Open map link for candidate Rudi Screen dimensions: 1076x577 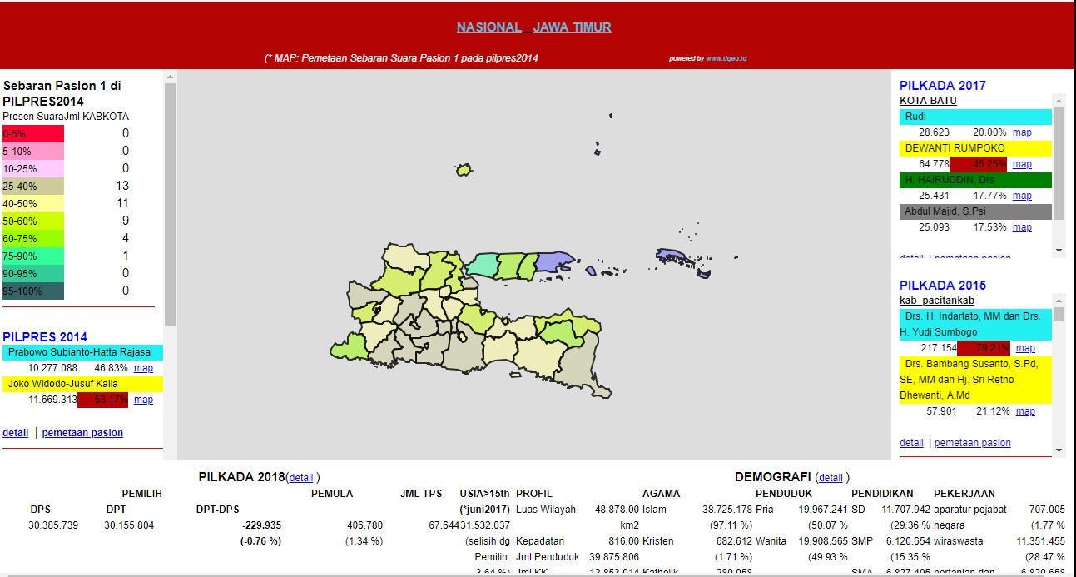(1022, 132)
